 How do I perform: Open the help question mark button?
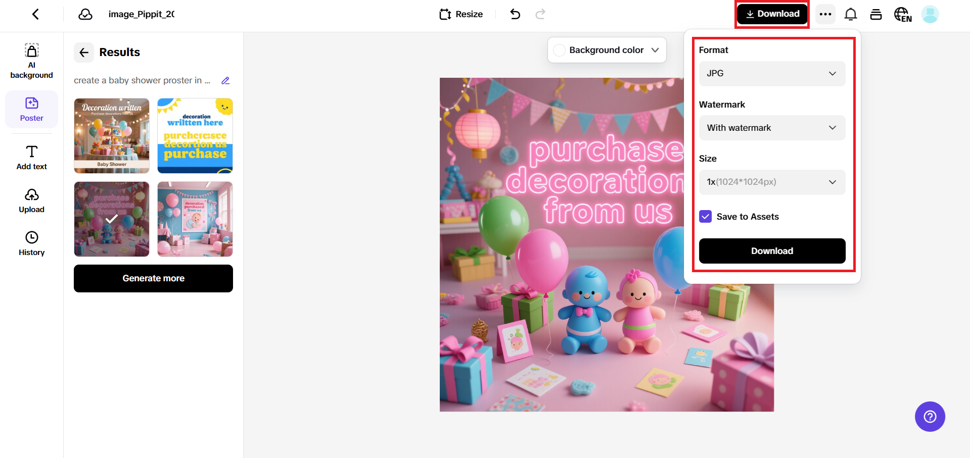[x=930, y=417]
